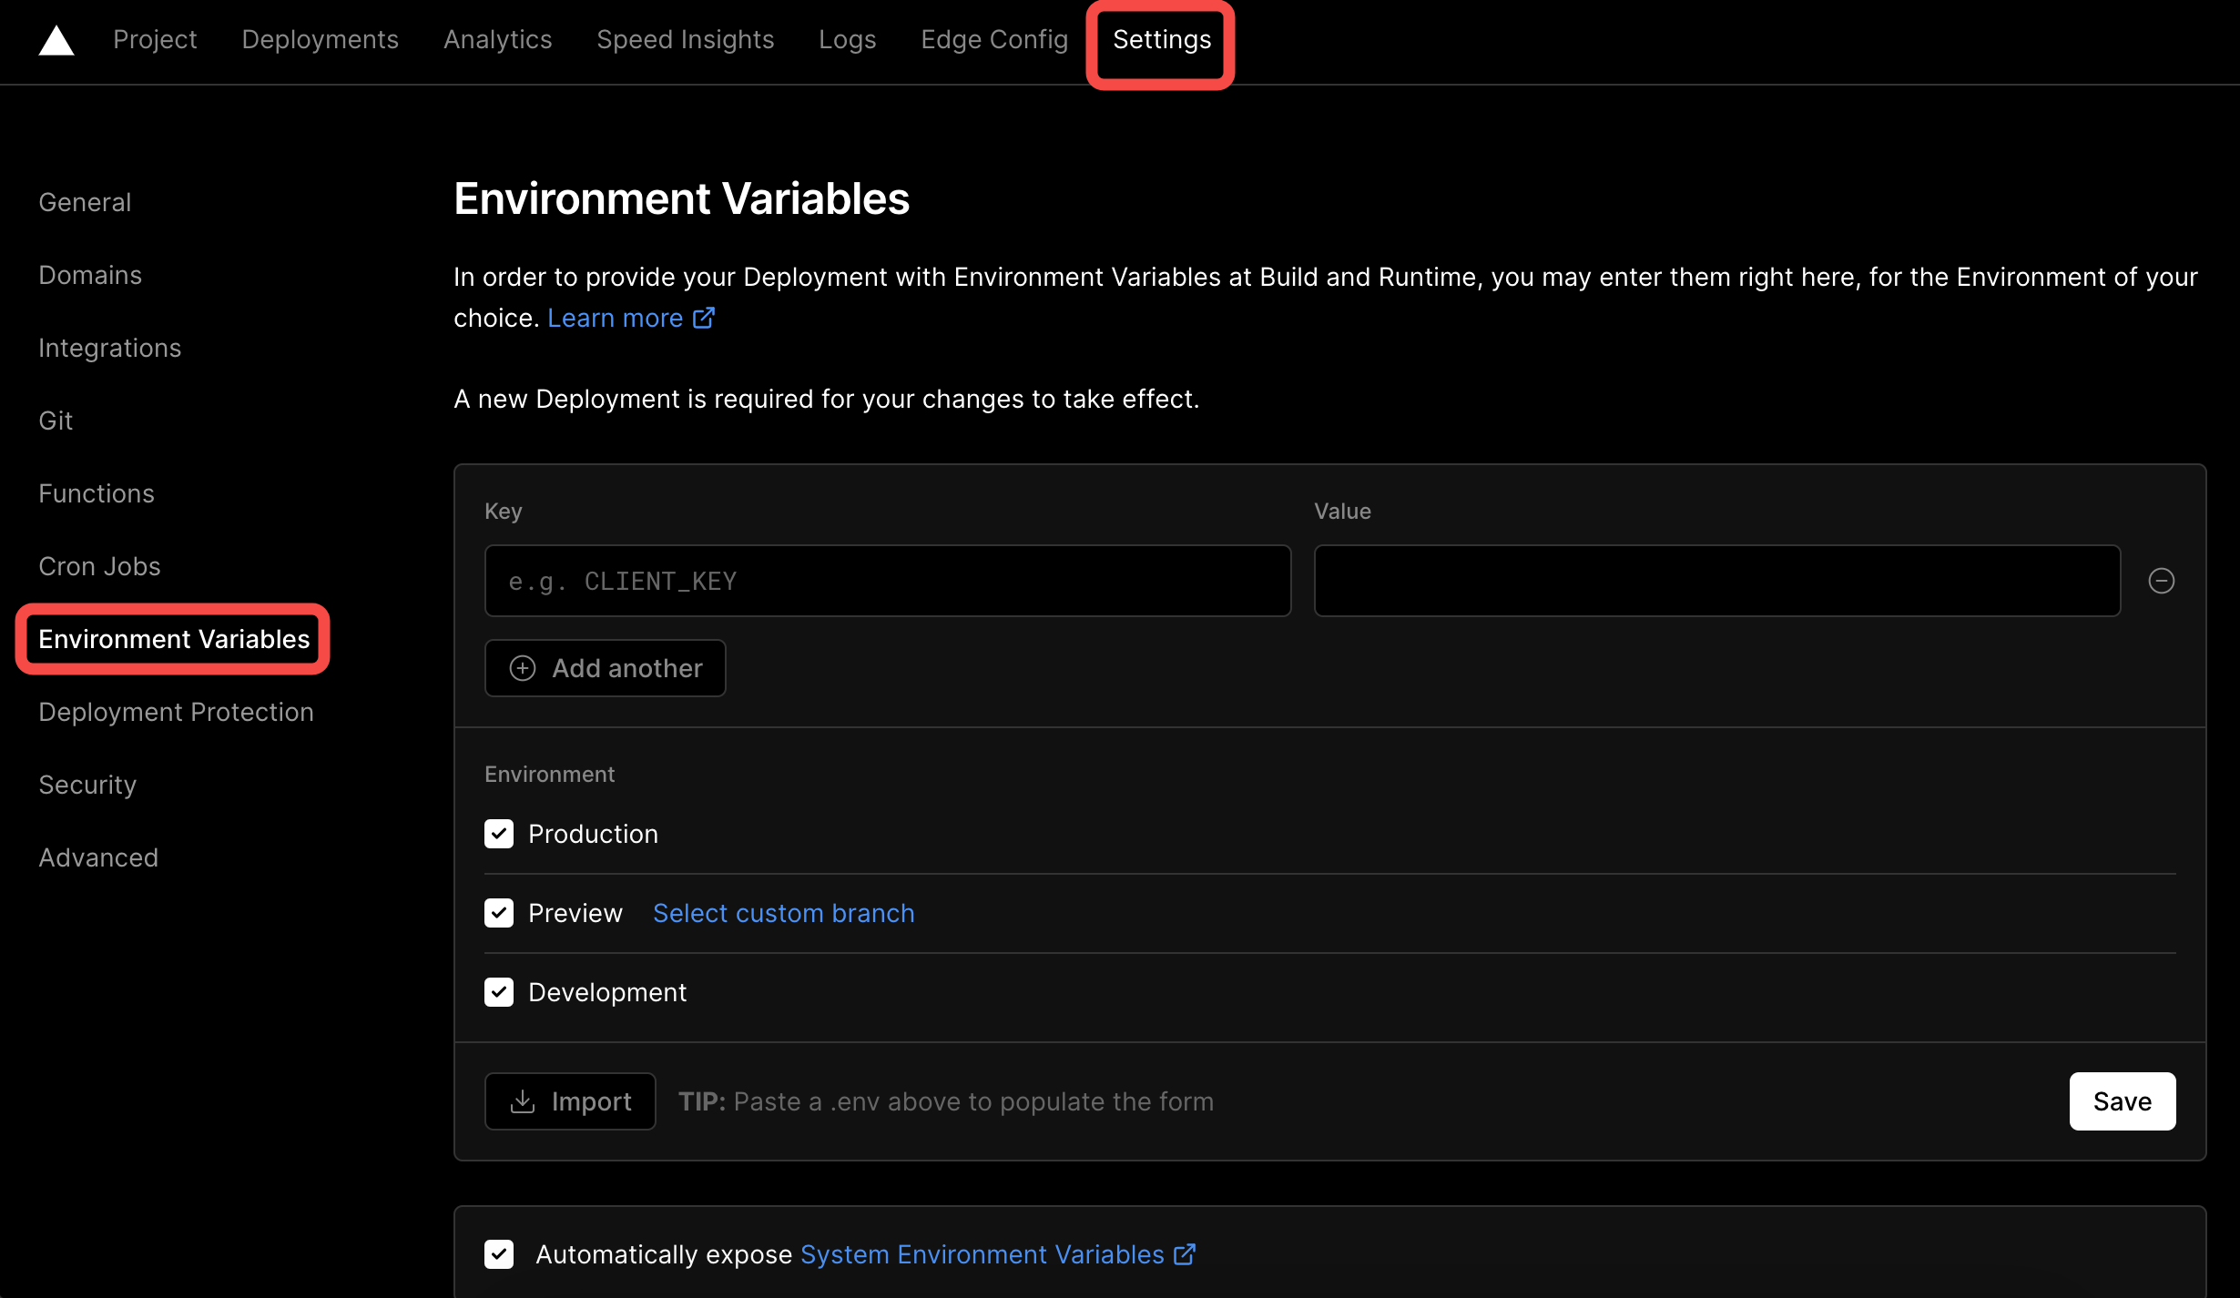The image size is (2240, 1298).
Task: Uncheck the Preview environment checkbox
Action: (x=499, y=913)
